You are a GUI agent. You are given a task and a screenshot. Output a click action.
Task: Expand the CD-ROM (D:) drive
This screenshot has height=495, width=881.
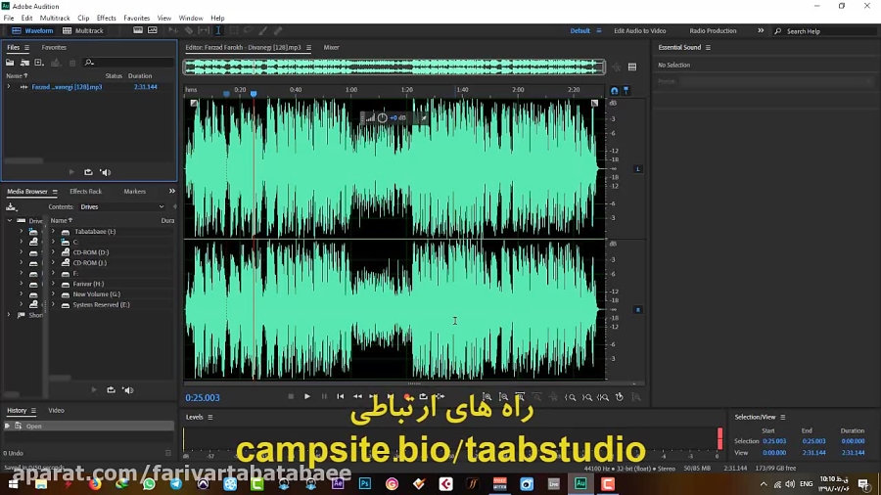click(x=54, y=252)
